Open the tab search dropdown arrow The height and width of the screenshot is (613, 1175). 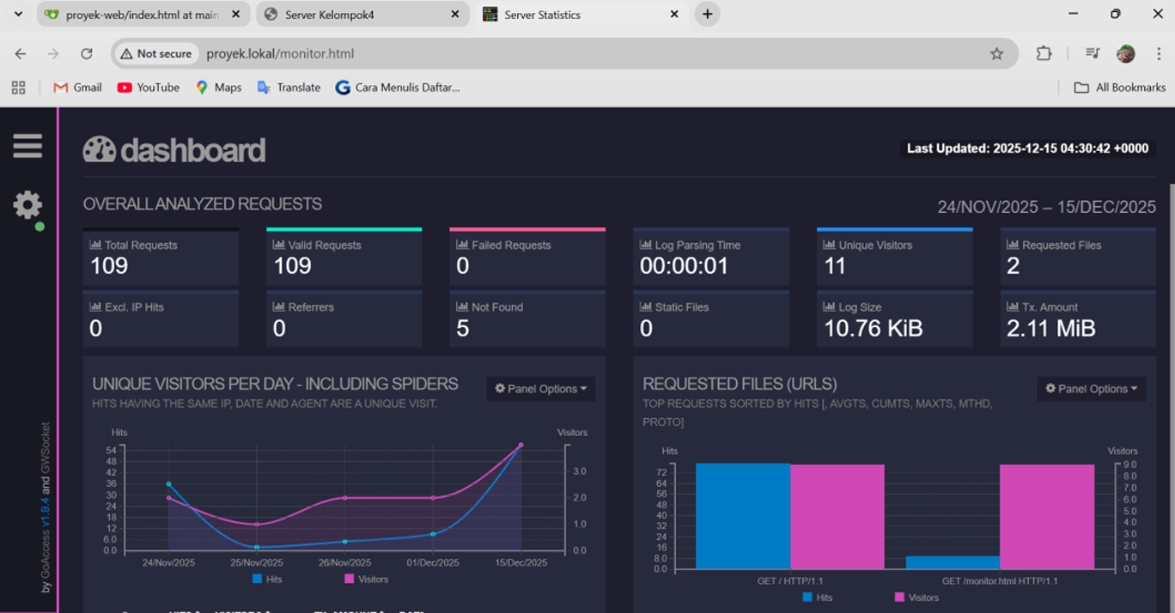[x=18, y=14]
